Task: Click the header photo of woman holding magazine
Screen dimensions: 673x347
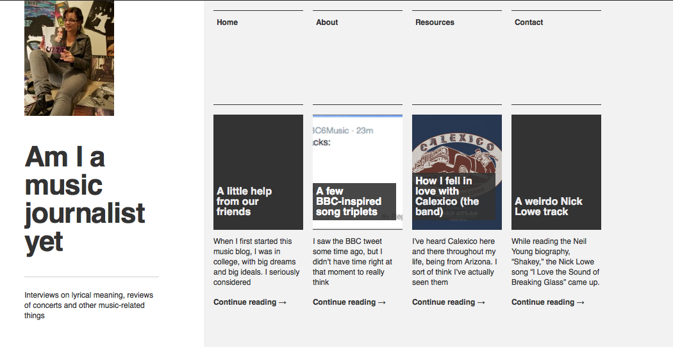Action: click(x=69, y=58)
